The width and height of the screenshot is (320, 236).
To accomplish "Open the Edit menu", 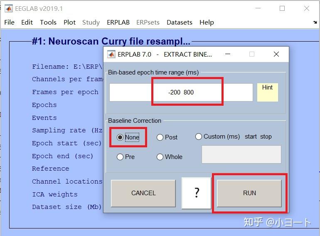I will click(x=27, y=22).
